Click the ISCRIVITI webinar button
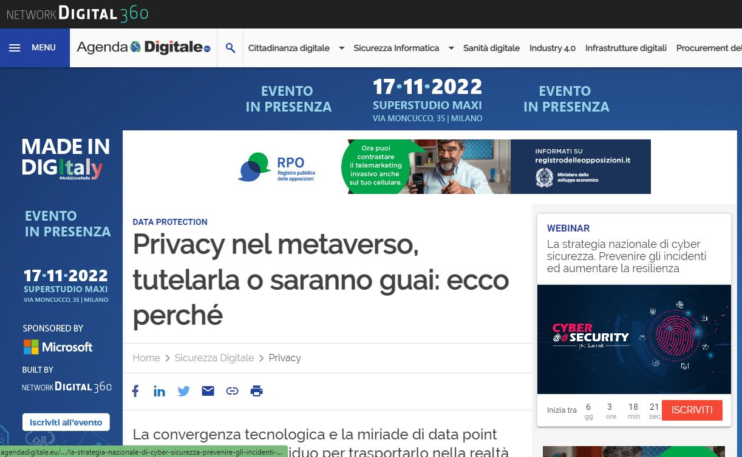742x457 pixels. pyautogui.click(x=692, y=410)
